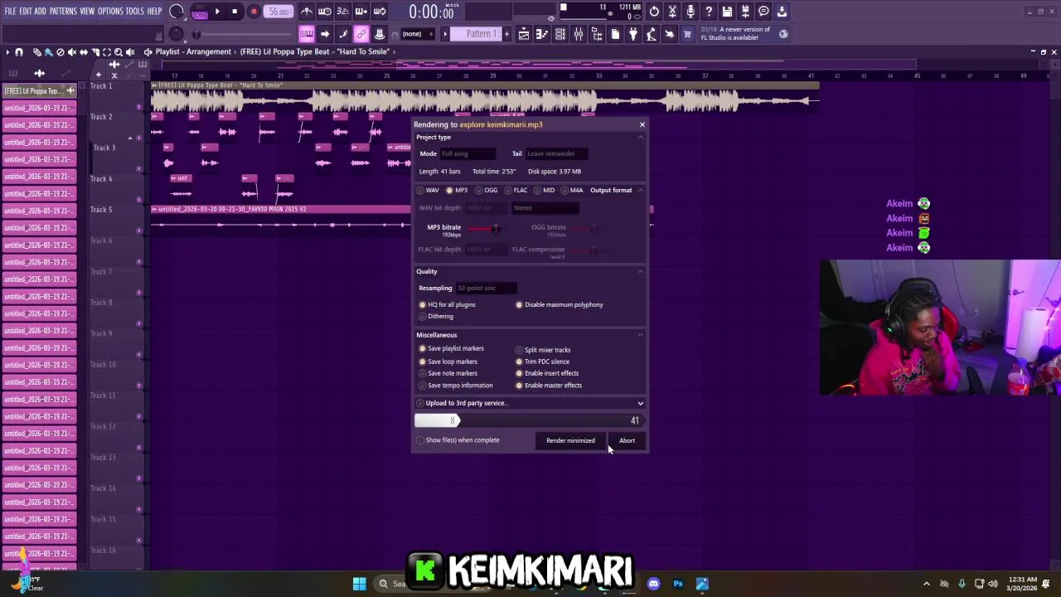Toggle the metronome icon
The height and width of the screenshot is (597, 1061).
pyautogui.click(x=307, y=12)
